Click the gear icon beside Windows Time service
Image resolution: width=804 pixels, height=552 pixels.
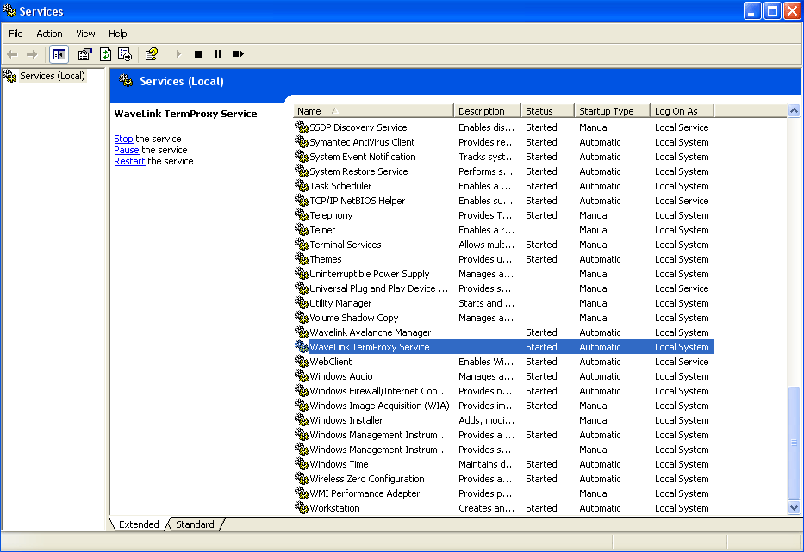[301, 464]
